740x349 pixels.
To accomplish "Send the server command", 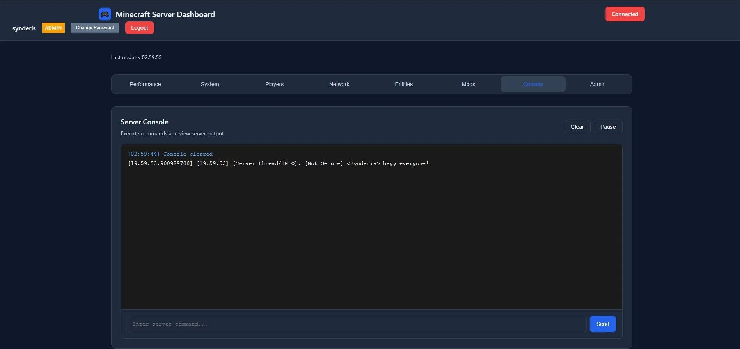I will [x=603, y=324].
